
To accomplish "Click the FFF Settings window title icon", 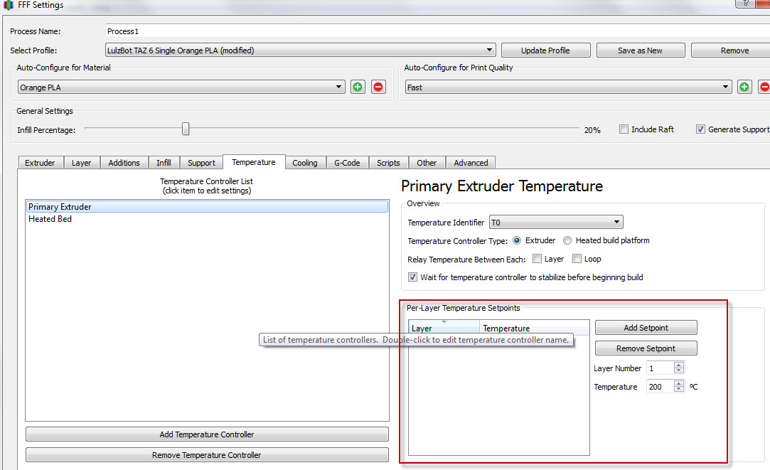I will pos(8,6).
